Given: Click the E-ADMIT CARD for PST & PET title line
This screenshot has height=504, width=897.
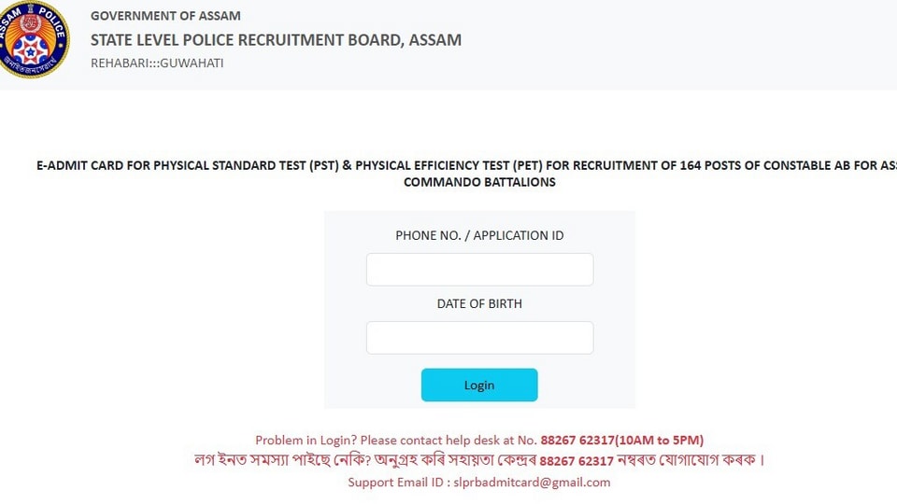Looking at the screenshot, I should [x=466, y=166].
